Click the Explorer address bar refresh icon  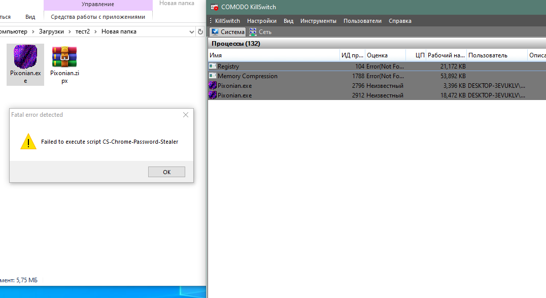200,31
